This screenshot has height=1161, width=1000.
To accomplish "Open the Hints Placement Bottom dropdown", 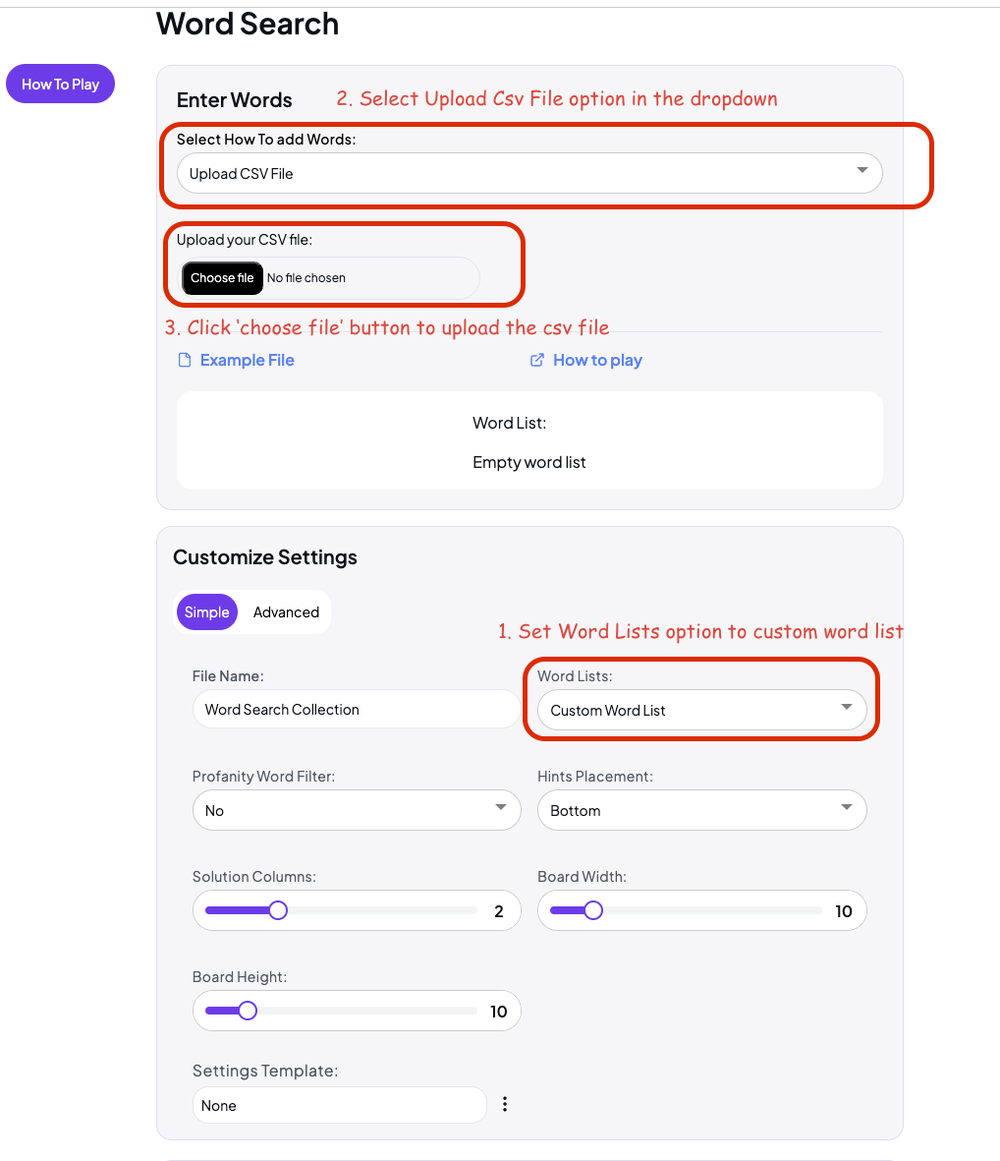I will click(x=702, y=810).
